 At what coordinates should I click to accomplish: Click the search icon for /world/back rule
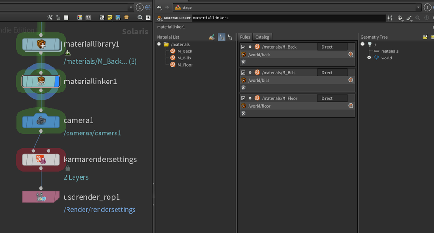point(351,55)
